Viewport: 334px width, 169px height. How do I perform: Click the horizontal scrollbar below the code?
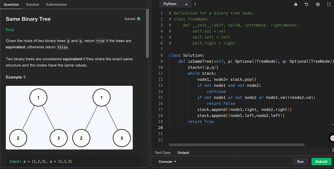236,144
